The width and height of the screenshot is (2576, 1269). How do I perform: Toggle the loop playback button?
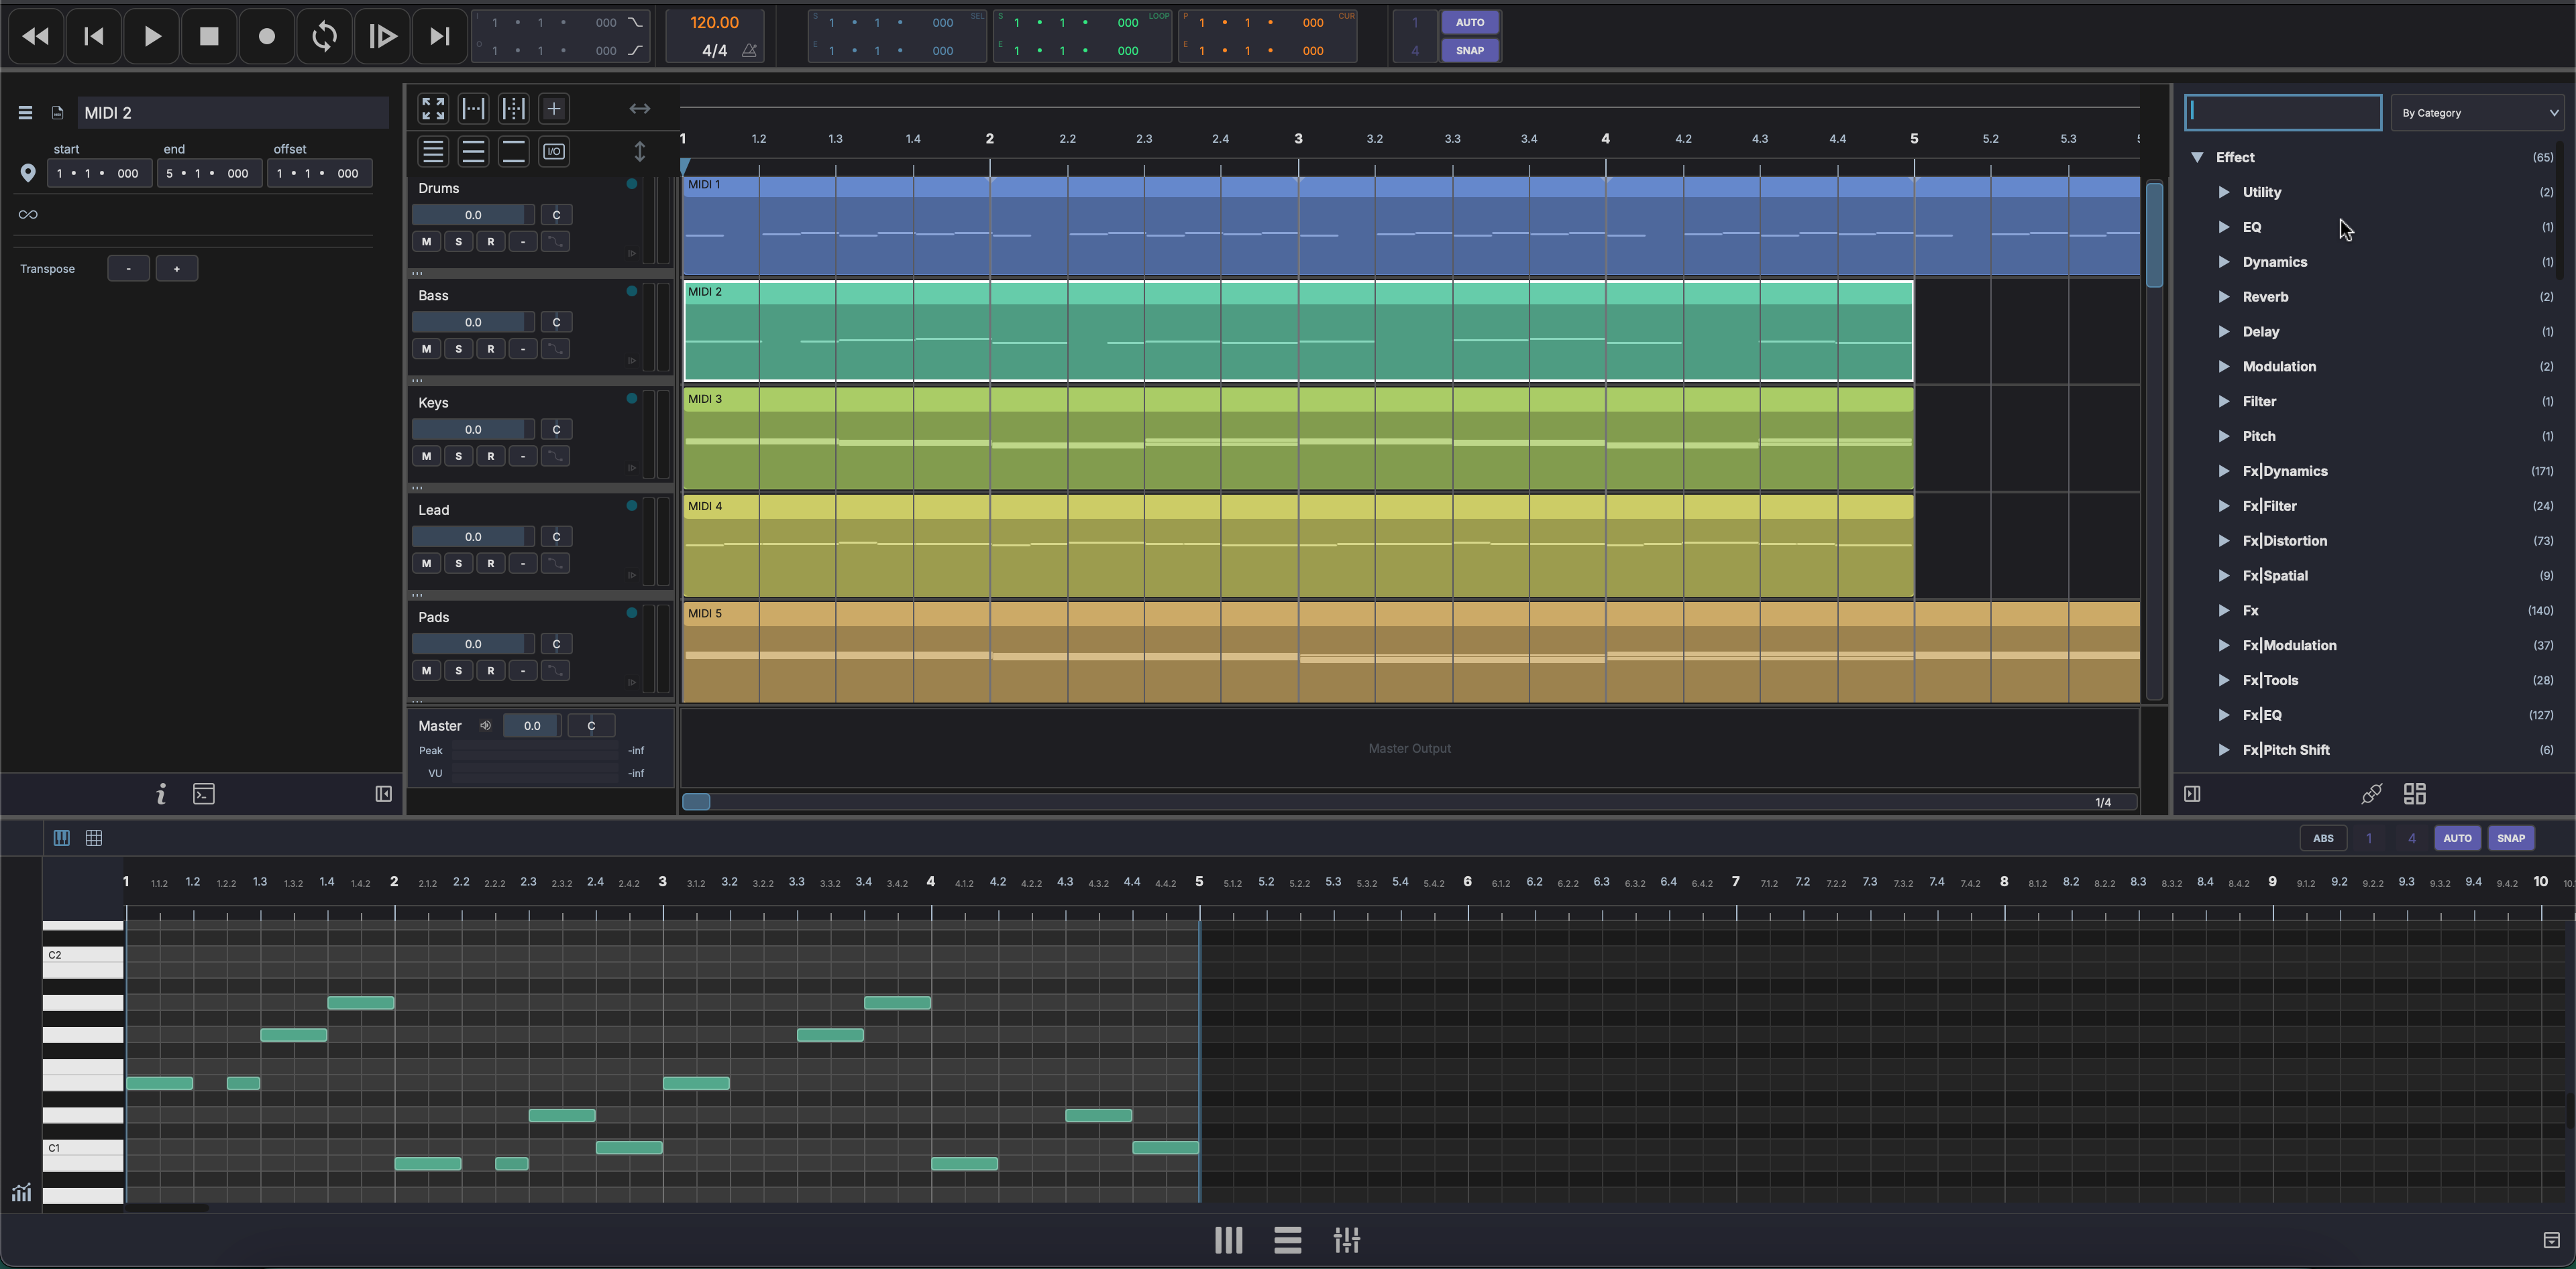coord(324,37)
